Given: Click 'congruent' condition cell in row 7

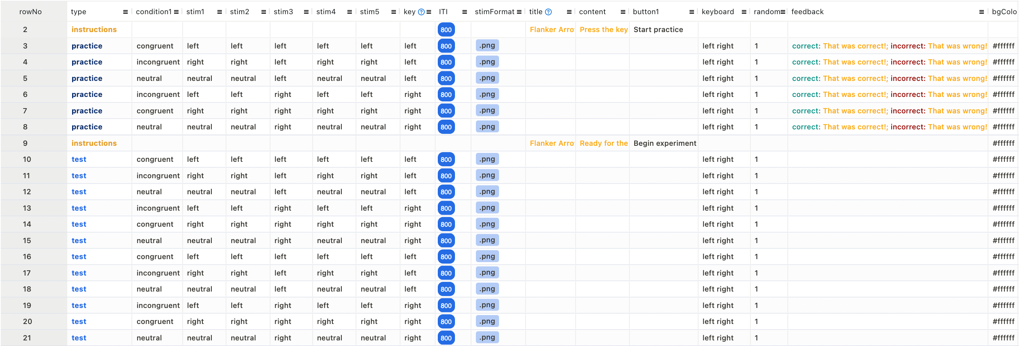Looking at the screenshot, I should coord(157,111).
